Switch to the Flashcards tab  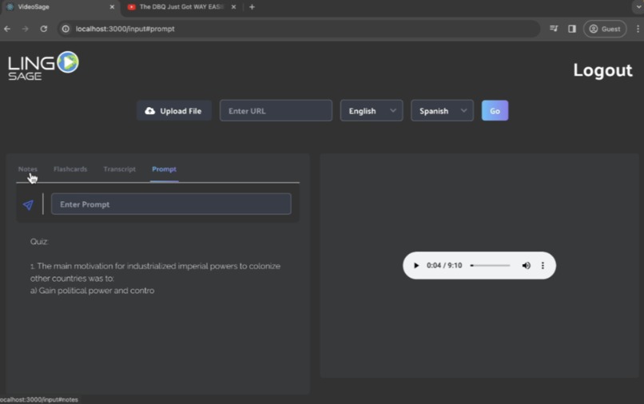(x=70, y=169)
